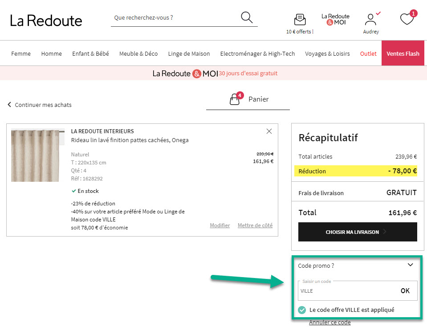Click the Réf : 1628292 text
Viewport: 427px width, 327px height.
(x=87, y=179)
